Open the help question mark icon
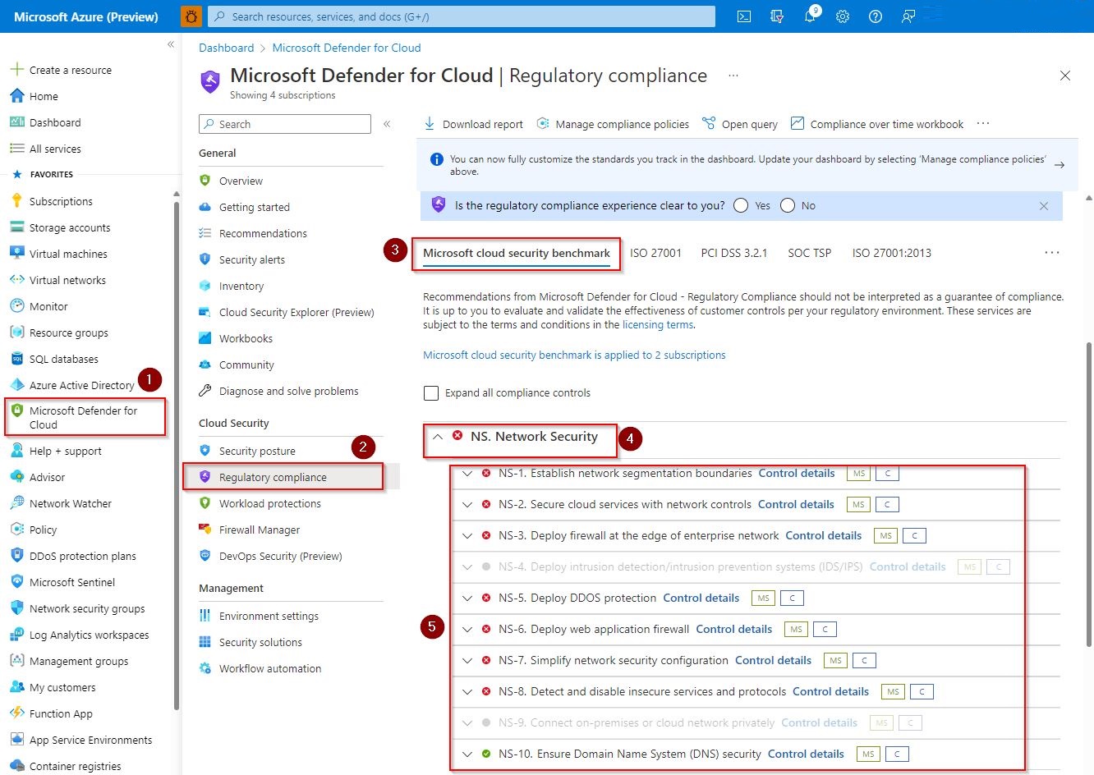This screenshot has width=1094, height=775. pos(876,16)
